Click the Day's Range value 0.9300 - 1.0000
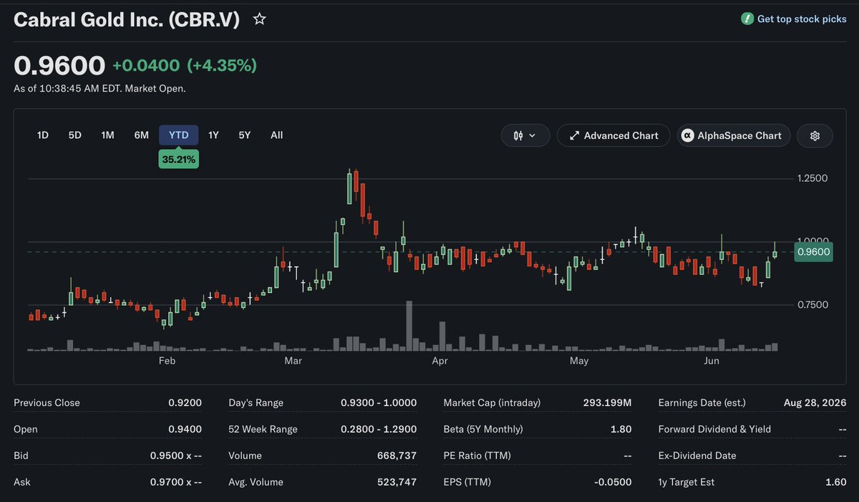 point(379,402)
